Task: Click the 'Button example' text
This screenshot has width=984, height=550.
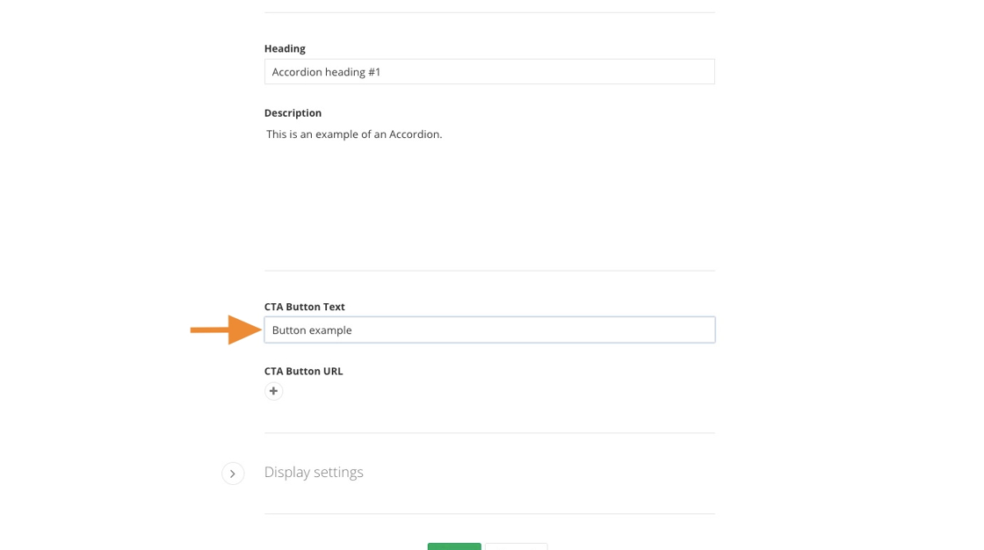Action: 312,330
